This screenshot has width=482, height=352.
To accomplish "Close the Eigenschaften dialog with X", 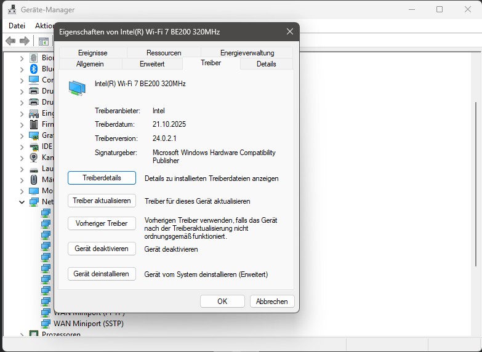I will coord(289,31).
